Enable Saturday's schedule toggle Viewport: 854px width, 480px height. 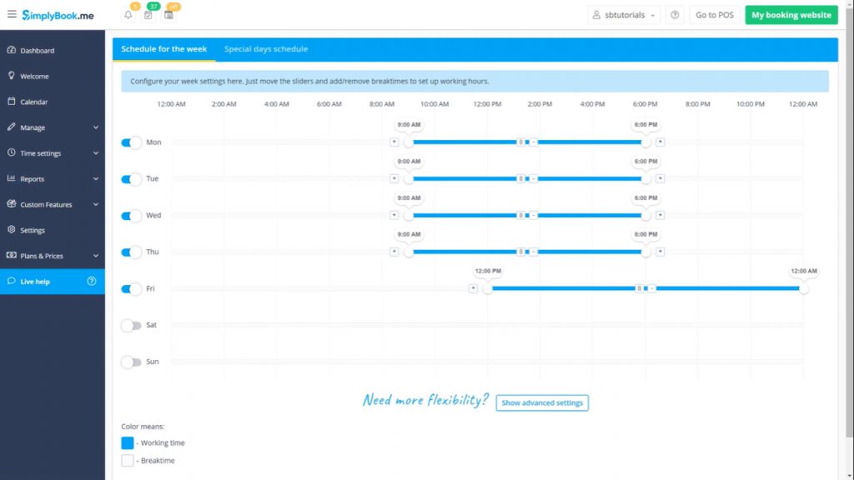(130, 325)
